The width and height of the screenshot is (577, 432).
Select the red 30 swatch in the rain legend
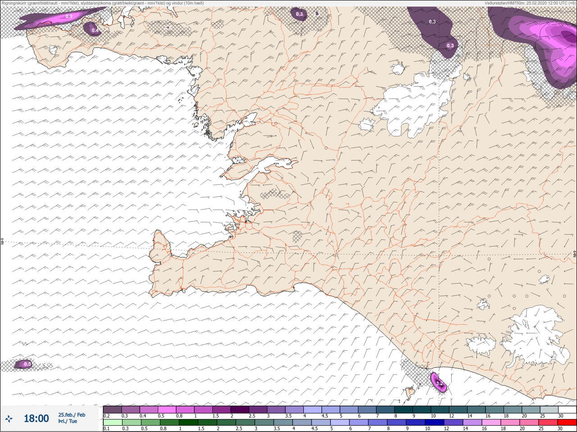click(x=567, y=423)
